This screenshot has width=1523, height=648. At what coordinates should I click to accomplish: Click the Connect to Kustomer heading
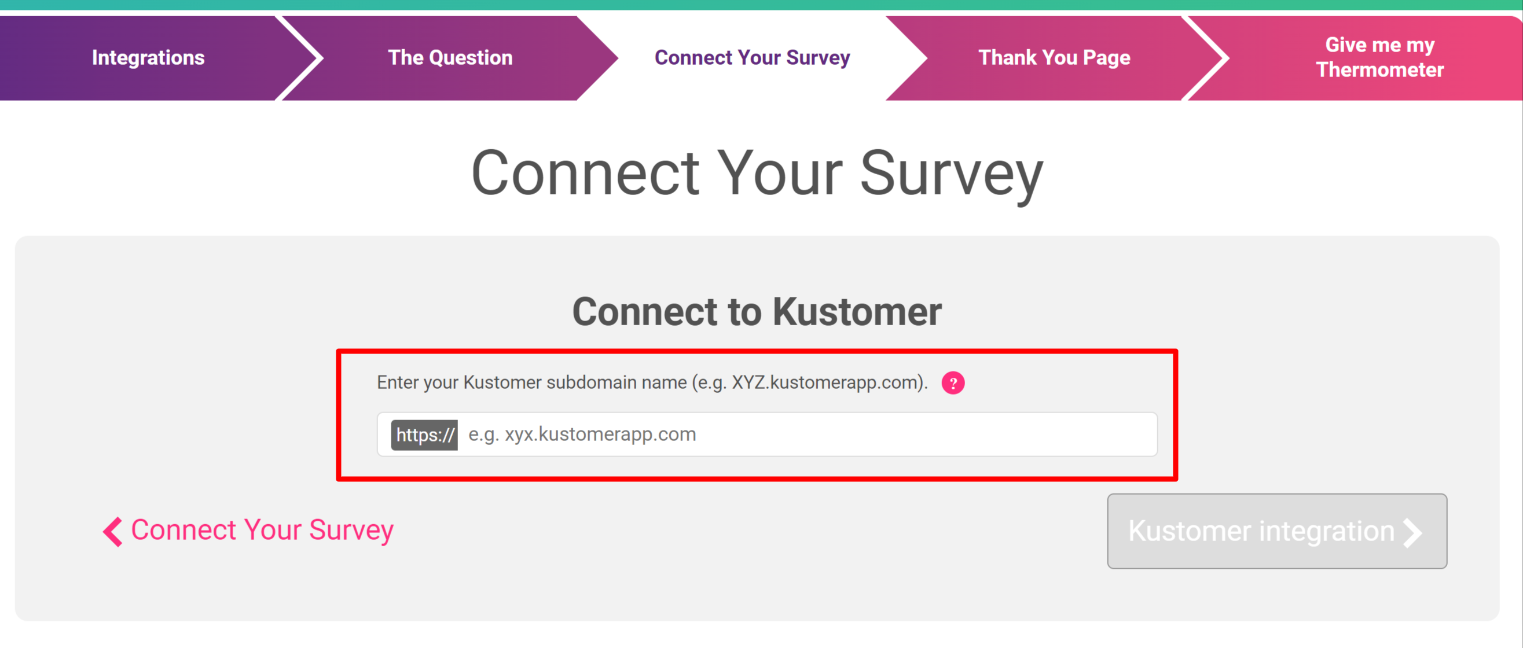click(757, 311)
